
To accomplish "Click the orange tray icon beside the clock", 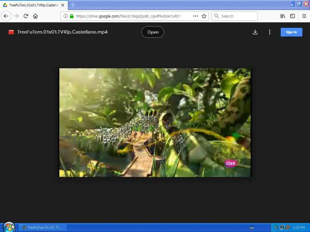I will 288,227.
